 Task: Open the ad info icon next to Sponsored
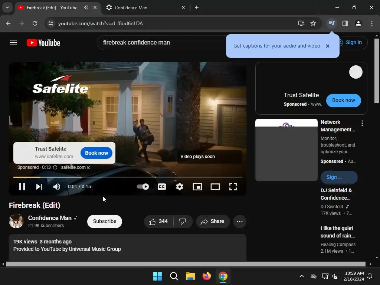55,167
